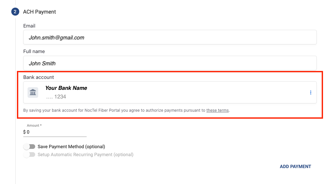Click the masked account number 1234

click(x=56, y=97)
